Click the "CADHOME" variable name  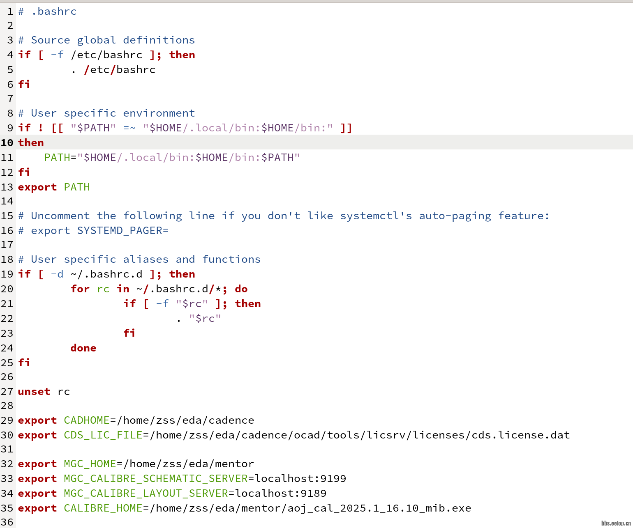[86, 420]
